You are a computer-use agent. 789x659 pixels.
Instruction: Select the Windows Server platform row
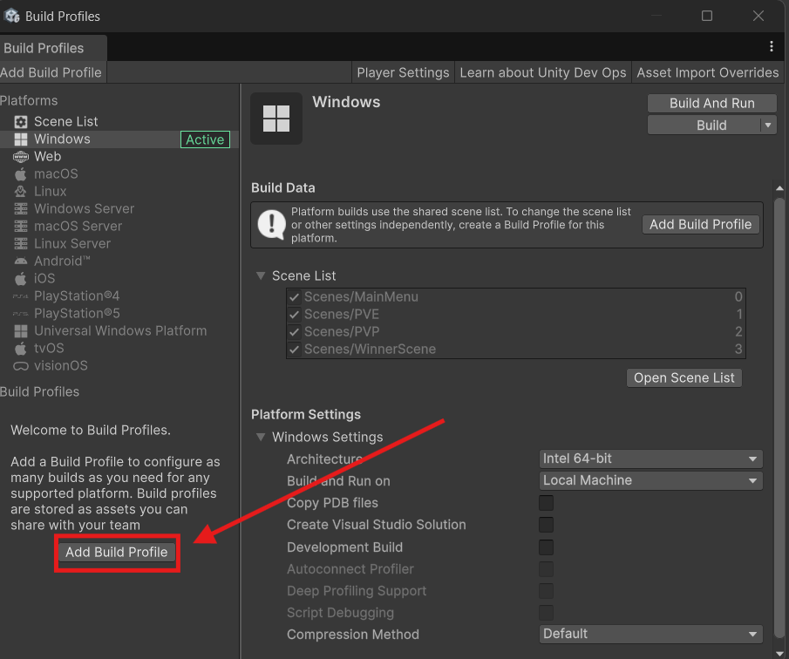coord(119,208)
